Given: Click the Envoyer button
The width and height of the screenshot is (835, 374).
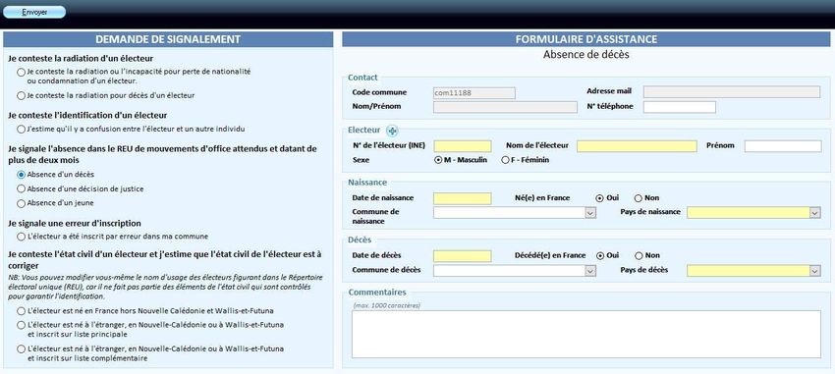Looking at the screenshot, I should pos(34,12).
